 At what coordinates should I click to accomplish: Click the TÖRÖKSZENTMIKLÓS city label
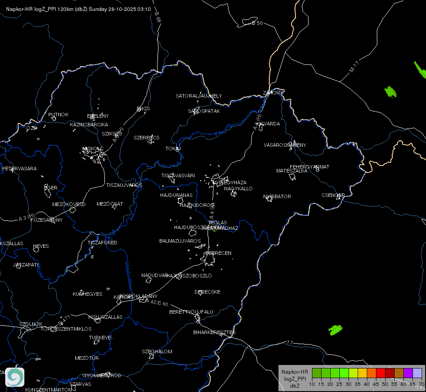click(x=66, y=329)
